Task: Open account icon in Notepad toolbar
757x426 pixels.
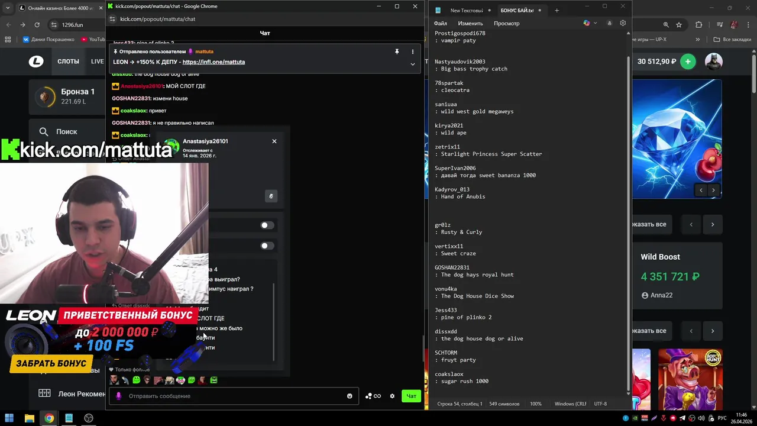Action: pos(609,23)
